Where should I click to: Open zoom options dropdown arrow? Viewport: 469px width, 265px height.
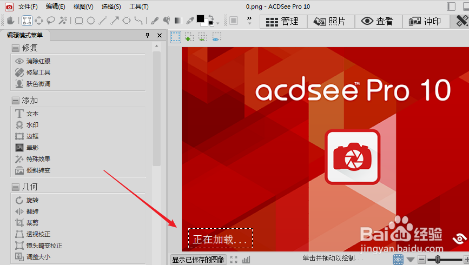(x=411, y=259)
